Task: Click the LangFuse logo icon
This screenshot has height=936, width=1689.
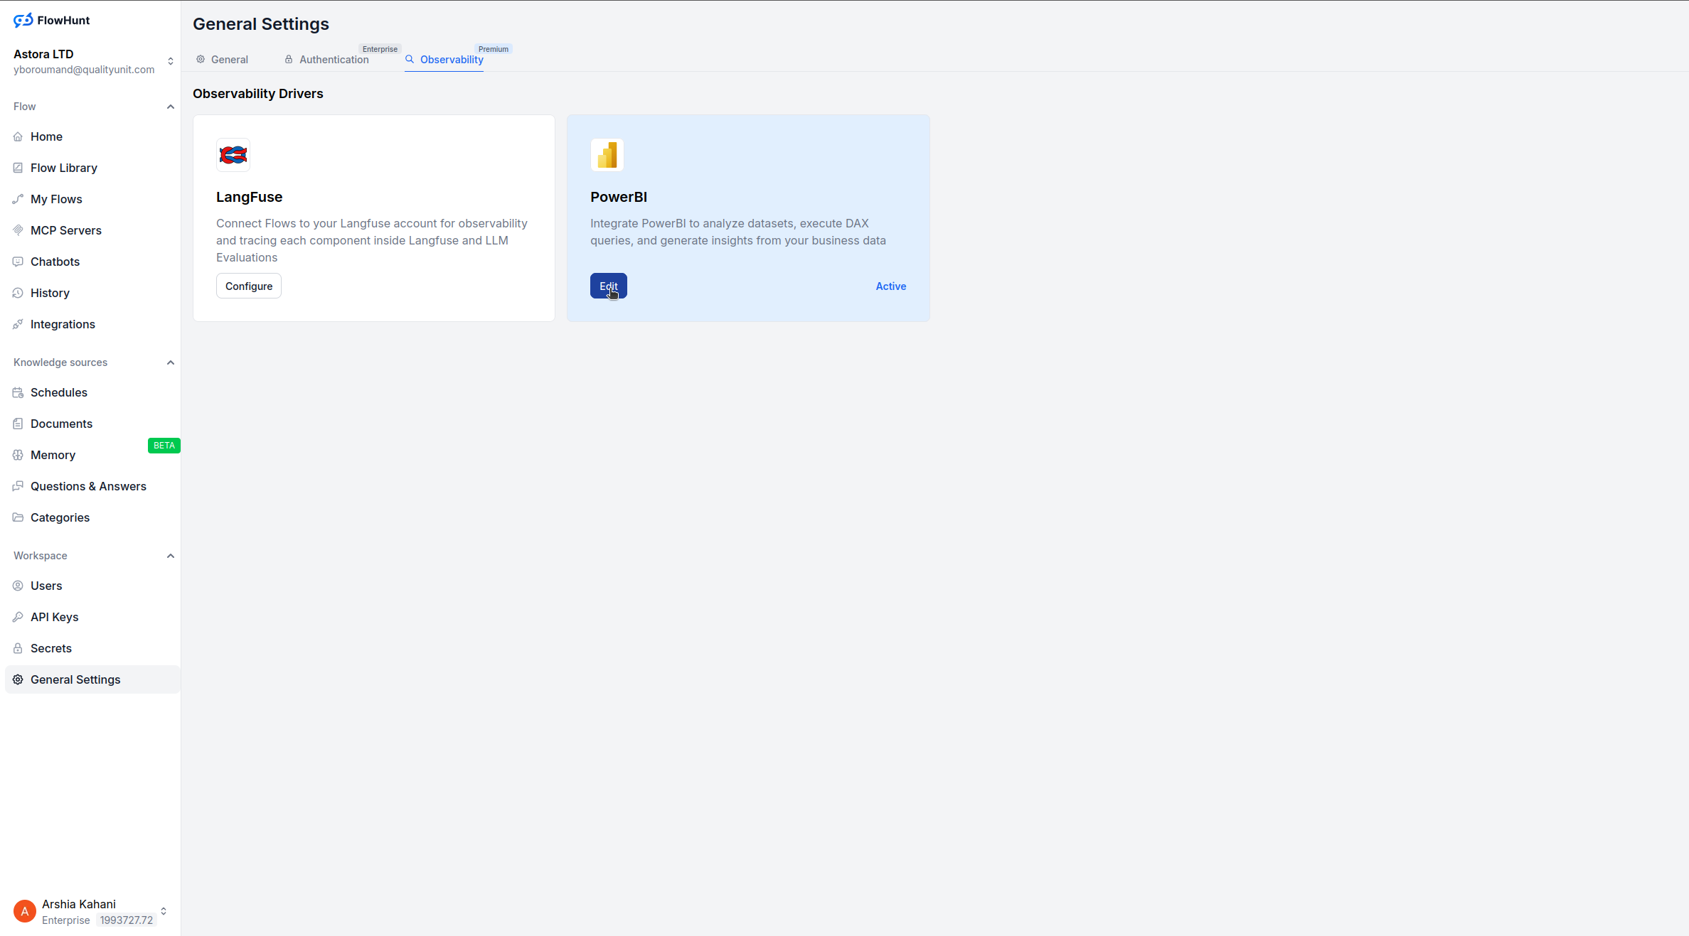Action: click(233, 155)
